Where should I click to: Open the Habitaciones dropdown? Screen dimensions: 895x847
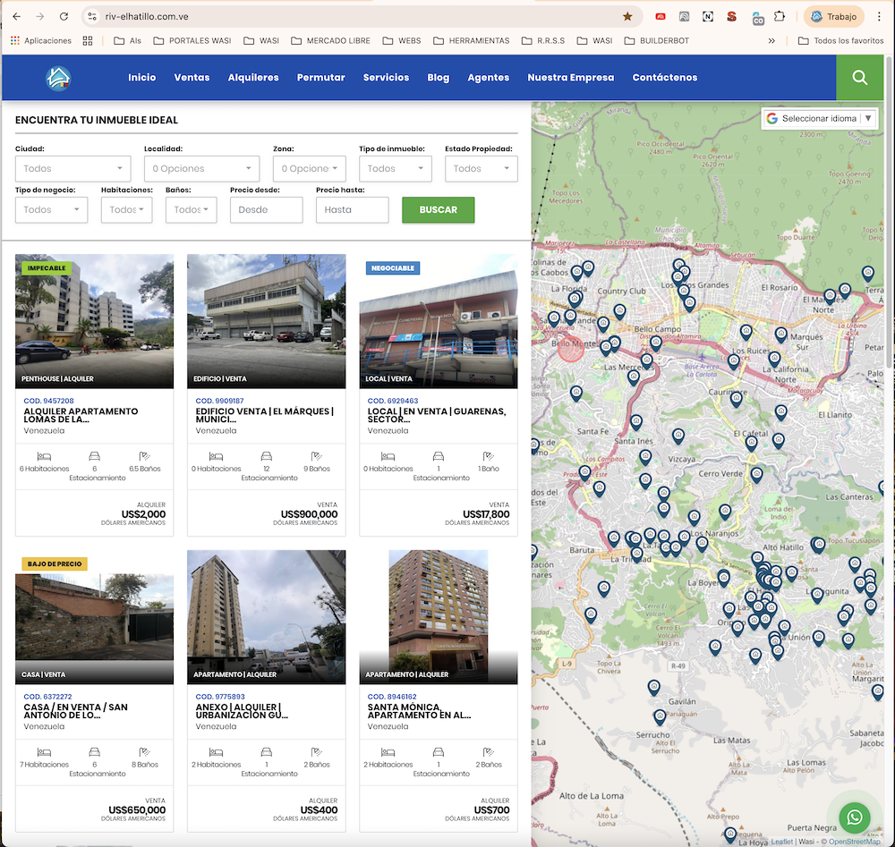pyautogui.click(x=126, y=210)
